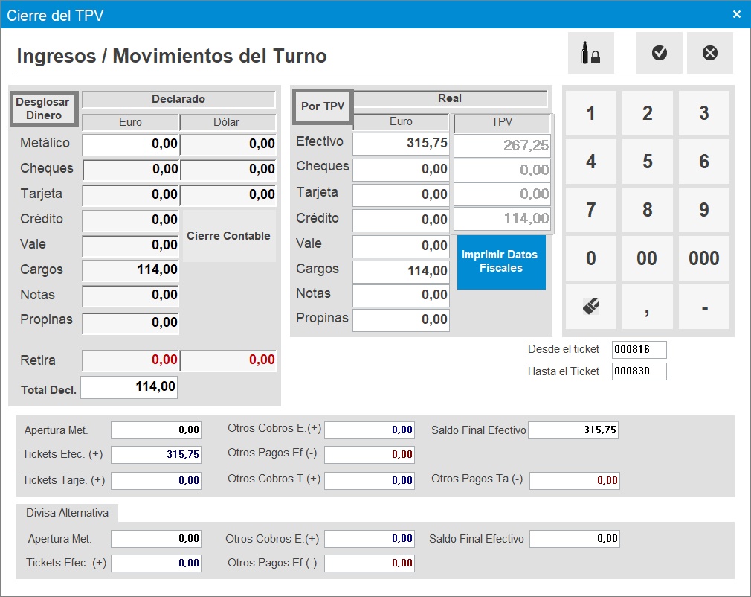This screenshot has height=597, width=751.
Task: Toggle the Por TPV option
Action: 322,106
